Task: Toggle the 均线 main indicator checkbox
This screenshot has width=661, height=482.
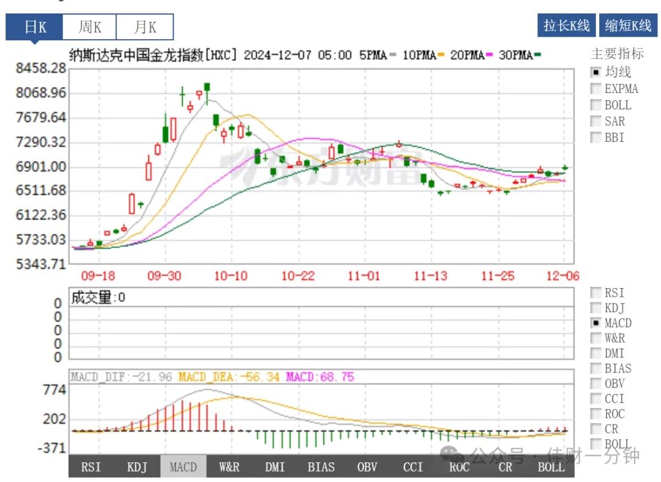Action: click(x=596, y=72)
